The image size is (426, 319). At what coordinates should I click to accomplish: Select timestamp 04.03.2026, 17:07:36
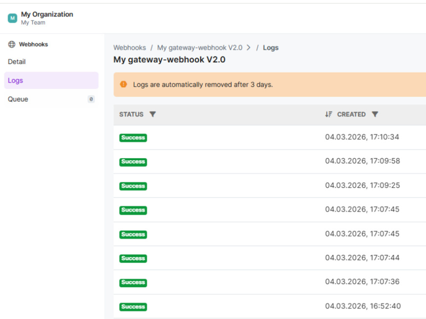point(362,282)
